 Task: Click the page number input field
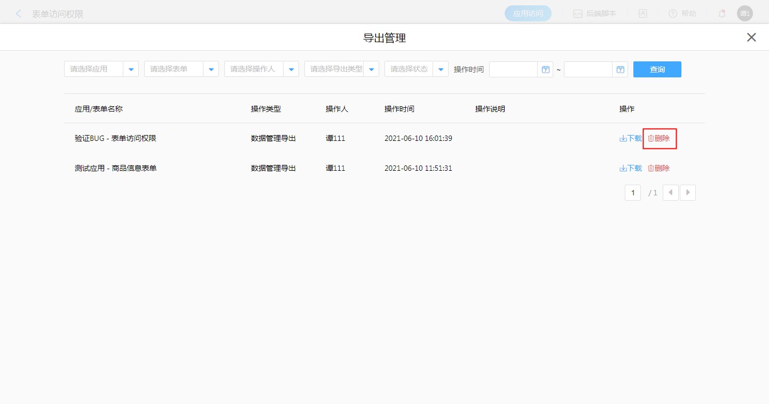pos(633,193)
